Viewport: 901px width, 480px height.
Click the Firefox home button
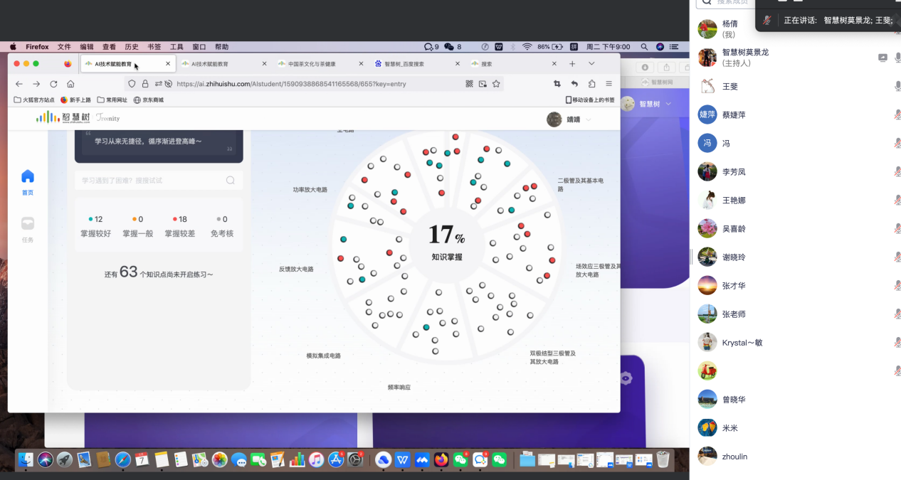point(70,84)
